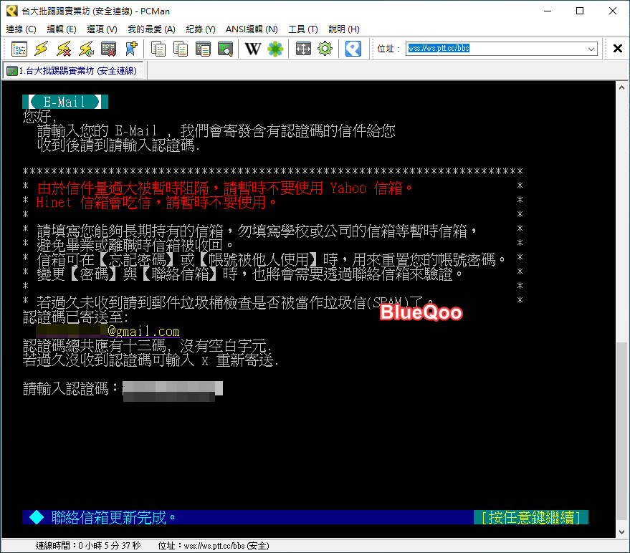Click the green flower icon in toolbar
The height and width of the screenshot is (553, 630).
point(275,49)
